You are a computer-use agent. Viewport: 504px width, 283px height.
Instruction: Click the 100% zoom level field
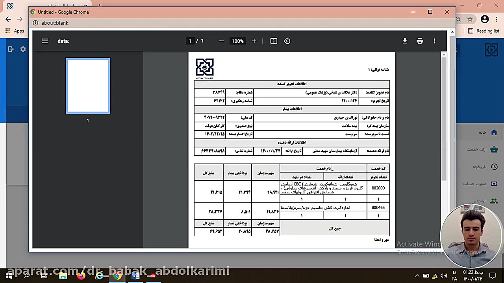pyautogui.click(x=237, y=41)
